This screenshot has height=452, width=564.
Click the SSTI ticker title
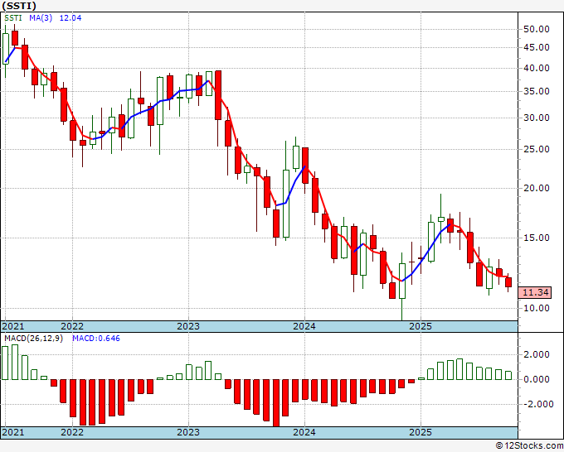[19, 6]
